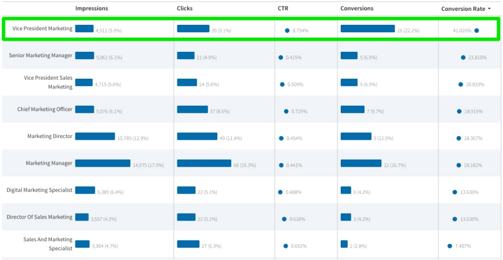503x260 pixels.
Task: Select the Conversions column header
Action: (357, 9)
